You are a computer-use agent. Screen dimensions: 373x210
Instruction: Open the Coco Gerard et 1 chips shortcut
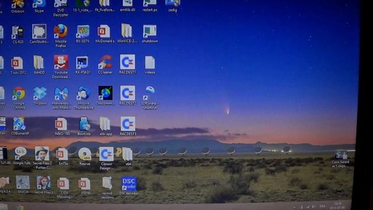[x=340, y=159]
